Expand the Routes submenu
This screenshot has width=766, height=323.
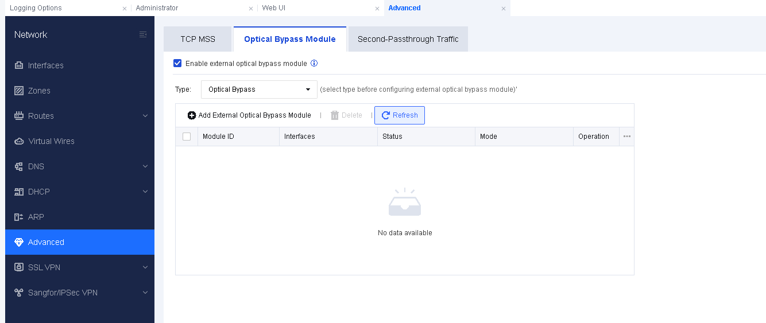tap(145, 116)
